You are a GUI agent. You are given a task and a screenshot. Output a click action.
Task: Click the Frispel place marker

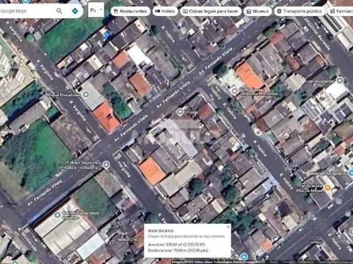180,112
